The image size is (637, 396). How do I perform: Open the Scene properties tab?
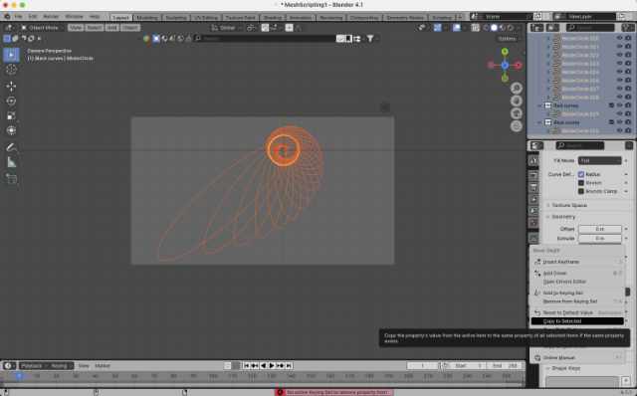(x=533, y=211)
